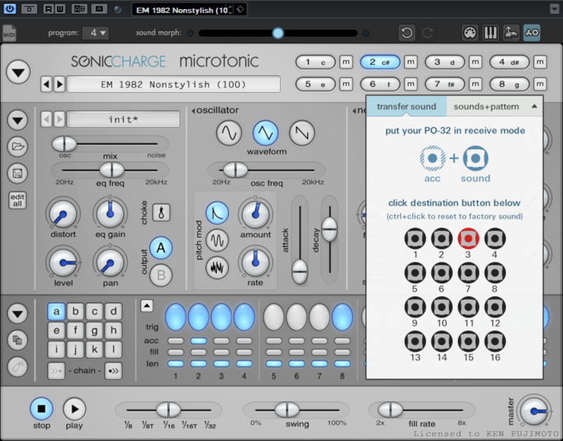Toggle fill on step 3
The width and height of the screenshot is (563, 441).
click(x=221, y=352)
